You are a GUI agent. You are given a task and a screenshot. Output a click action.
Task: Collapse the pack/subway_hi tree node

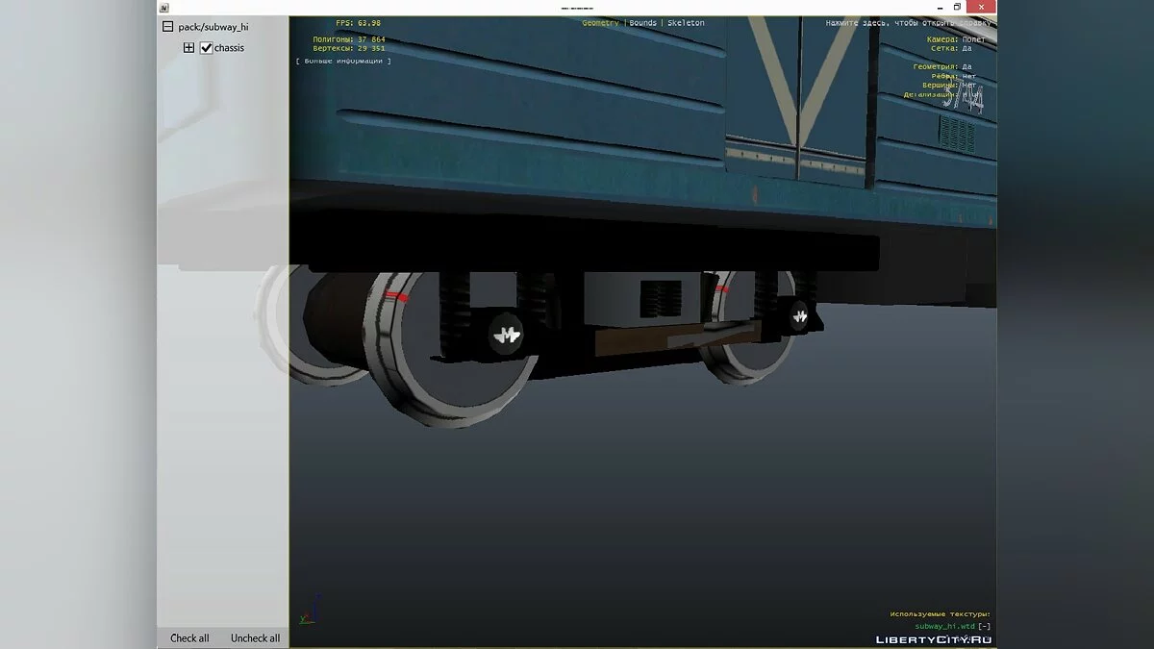click(x=167, y=27)
